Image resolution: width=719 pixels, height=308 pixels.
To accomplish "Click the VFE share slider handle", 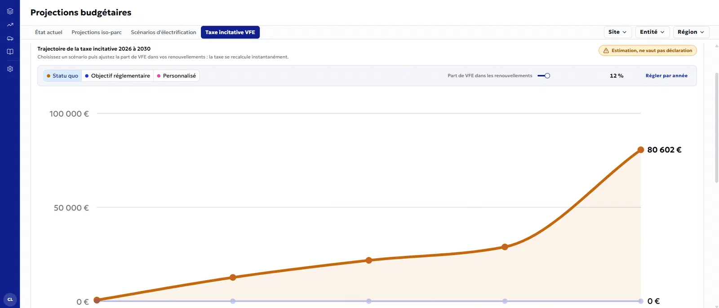I will [x=547, y=76].
